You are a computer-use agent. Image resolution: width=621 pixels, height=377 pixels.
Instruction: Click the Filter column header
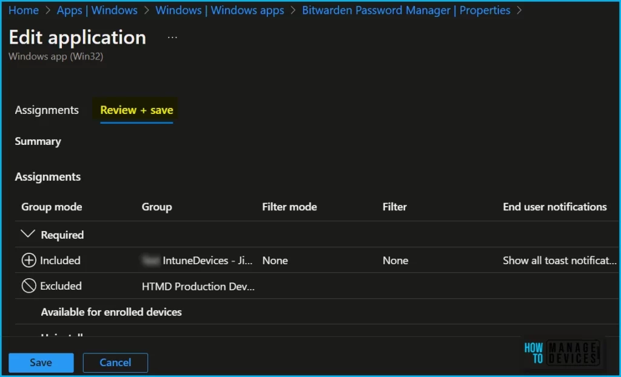tap(394, 207)
